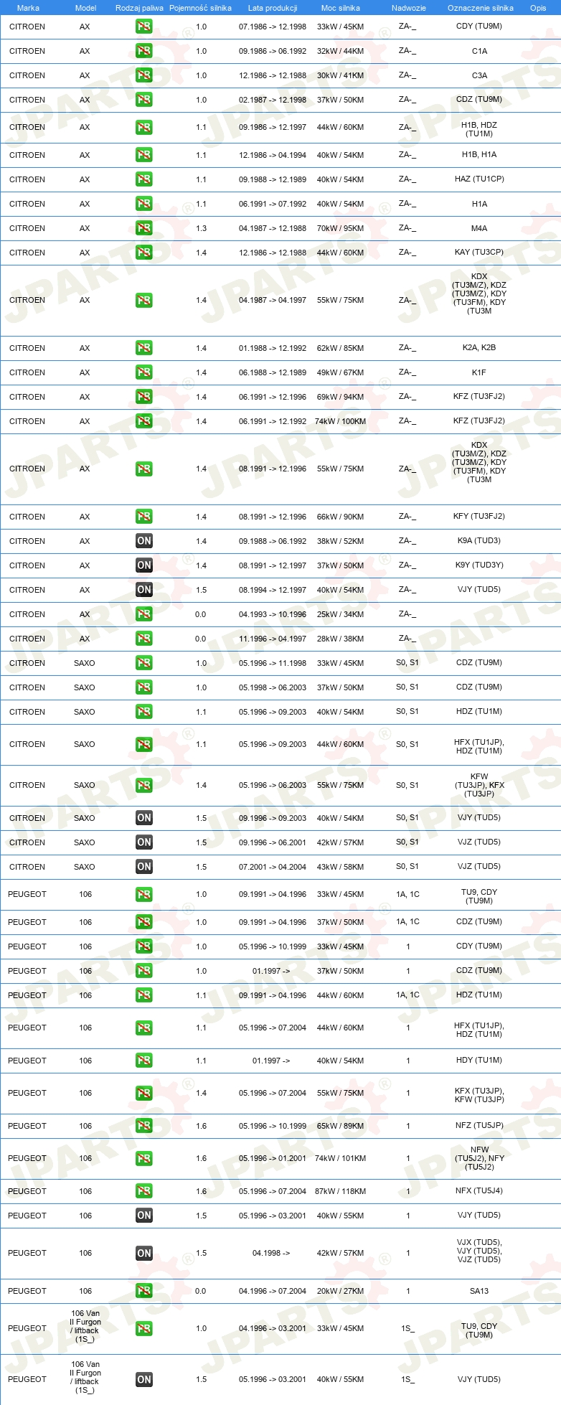Image resolution: width=561 pixels, height=1405 pixels.
Task: Click diesel ON icon in Citroen AX VJY row
Action: pyautogui.click(x=144, y=590)
